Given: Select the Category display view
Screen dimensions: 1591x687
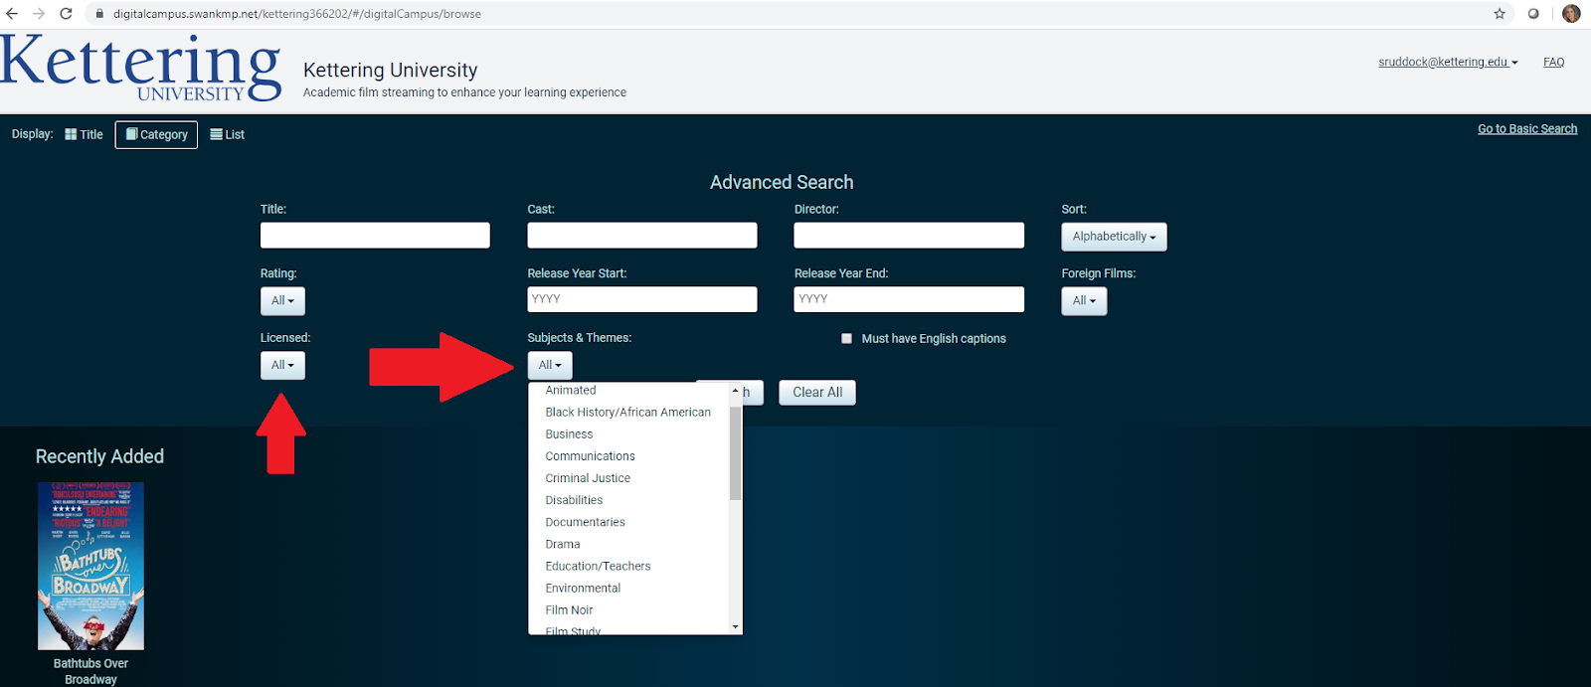Looking at the screenshot, I should 156,134.
